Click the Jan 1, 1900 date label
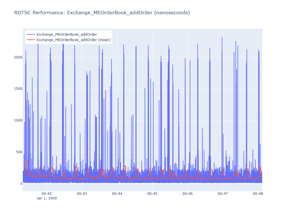This screenshot has height=214, width=285. click(x=46, y=198)
